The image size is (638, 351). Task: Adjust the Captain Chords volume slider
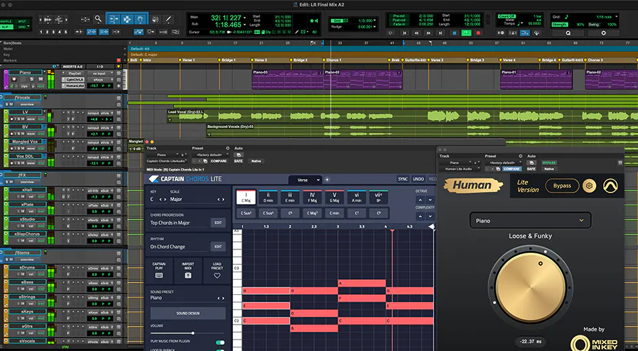(193, 333)
